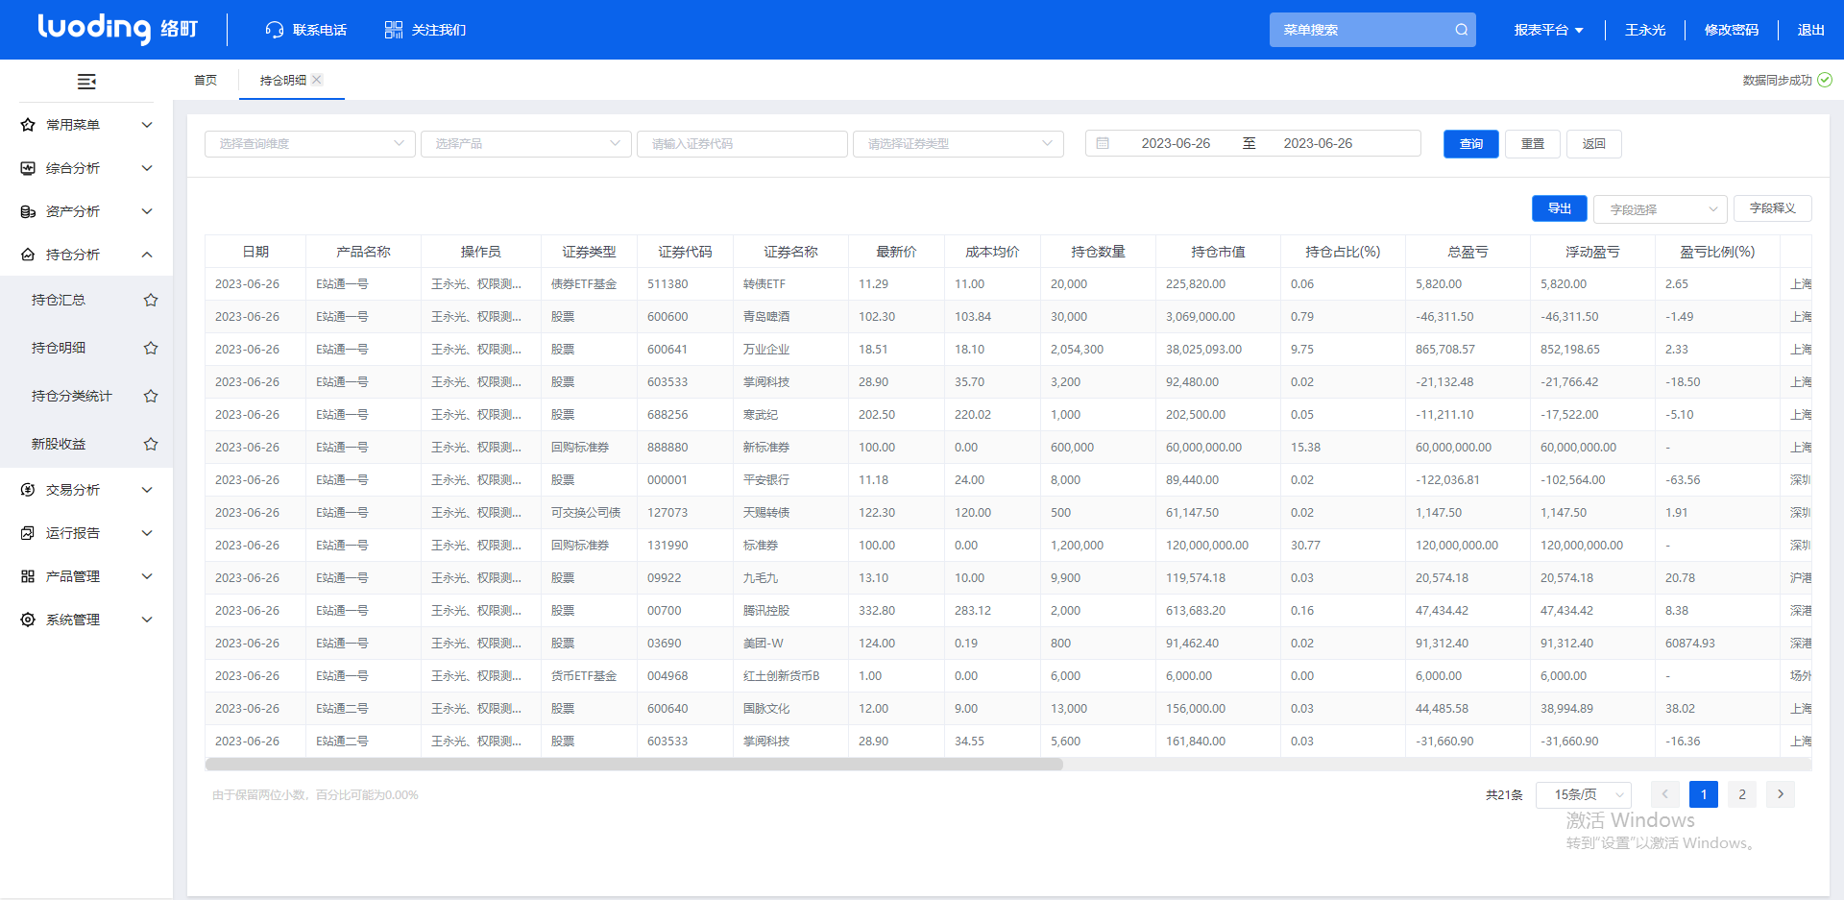Click the 查询 button
The image size is (1844, 900).
tap(1471, 144)
